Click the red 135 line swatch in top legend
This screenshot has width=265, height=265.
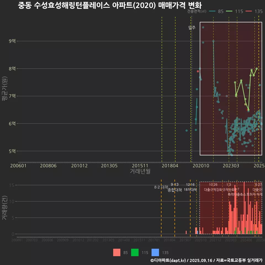[249, 11]
